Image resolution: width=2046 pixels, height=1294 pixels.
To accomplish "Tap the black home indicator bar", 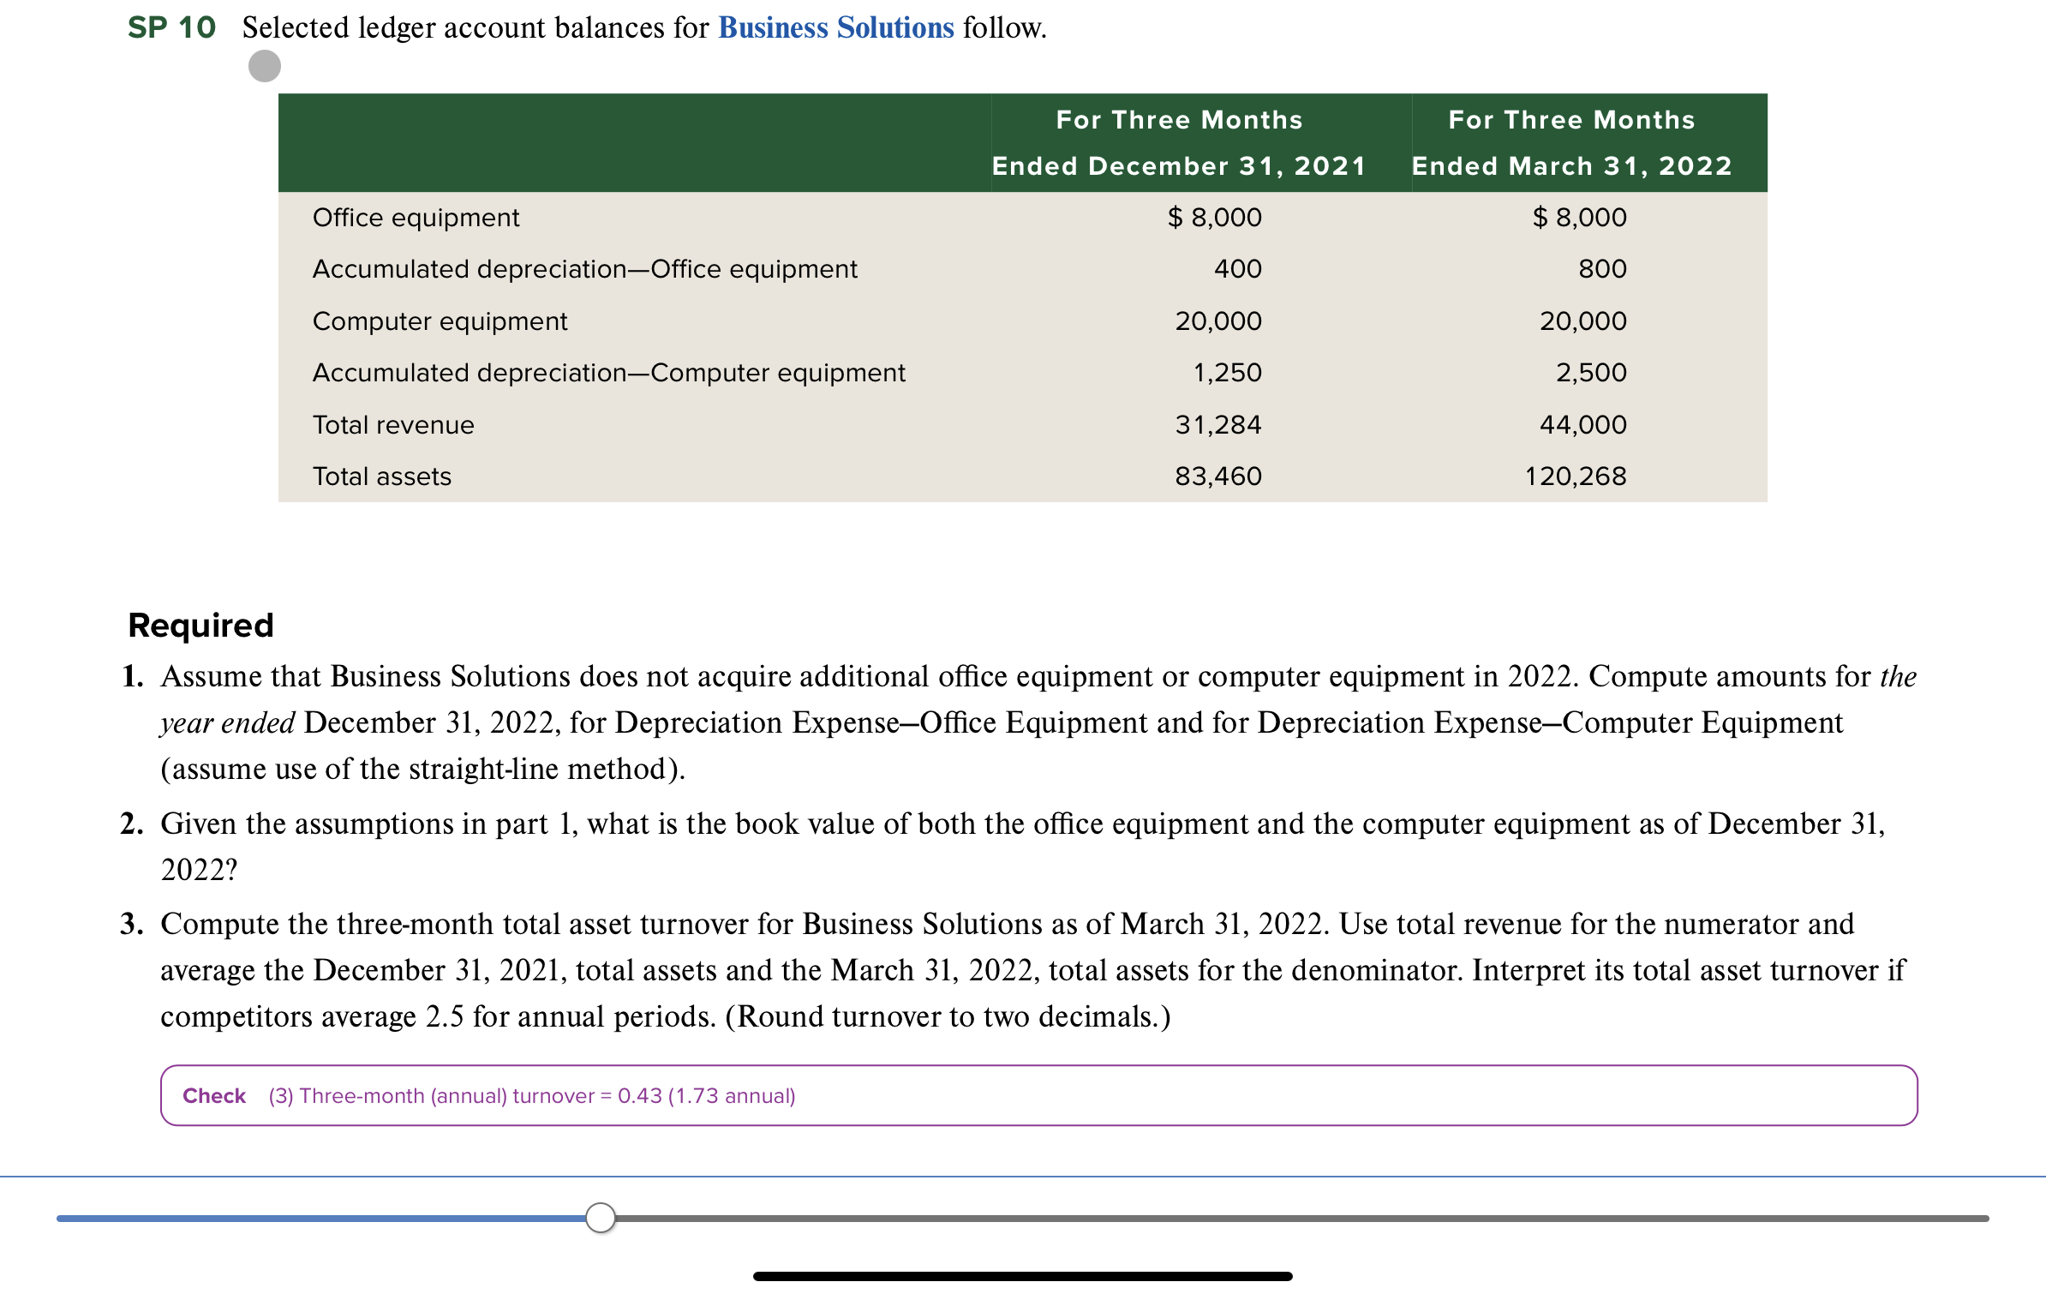I will click(1022, 1276).
